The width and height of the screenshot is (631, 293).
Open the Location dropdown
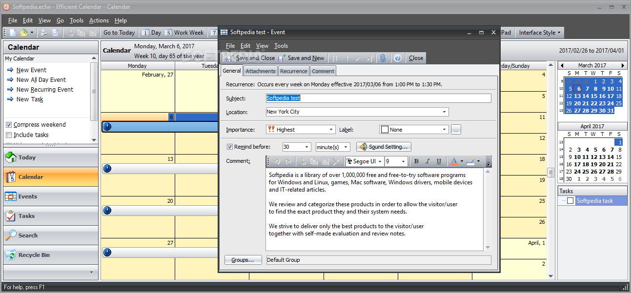[x=444, y=112]
